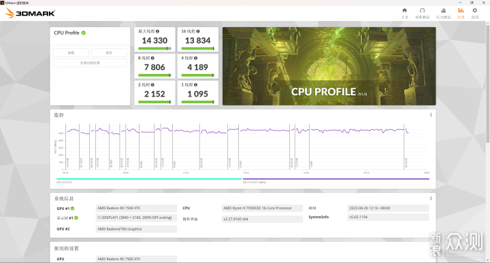Click the 2023-08-26 12:16 time value
490x263 pixels.
coord(388,209)
